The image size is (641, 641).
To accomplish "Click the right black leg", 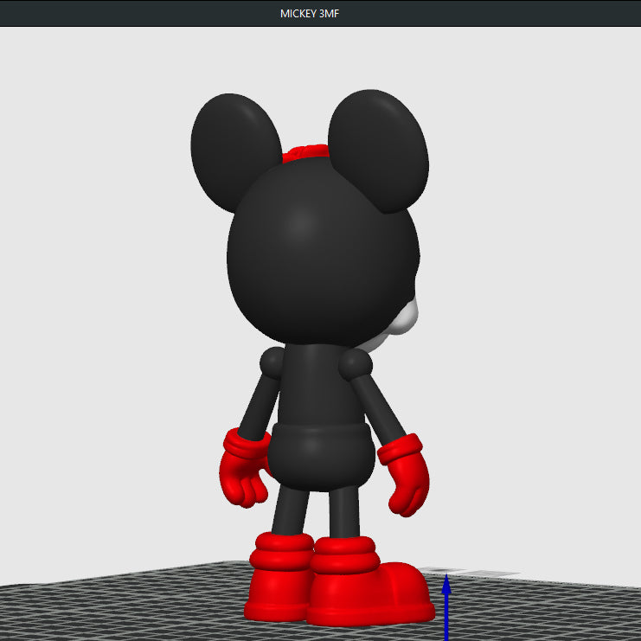I will click(x=344, y=512).
